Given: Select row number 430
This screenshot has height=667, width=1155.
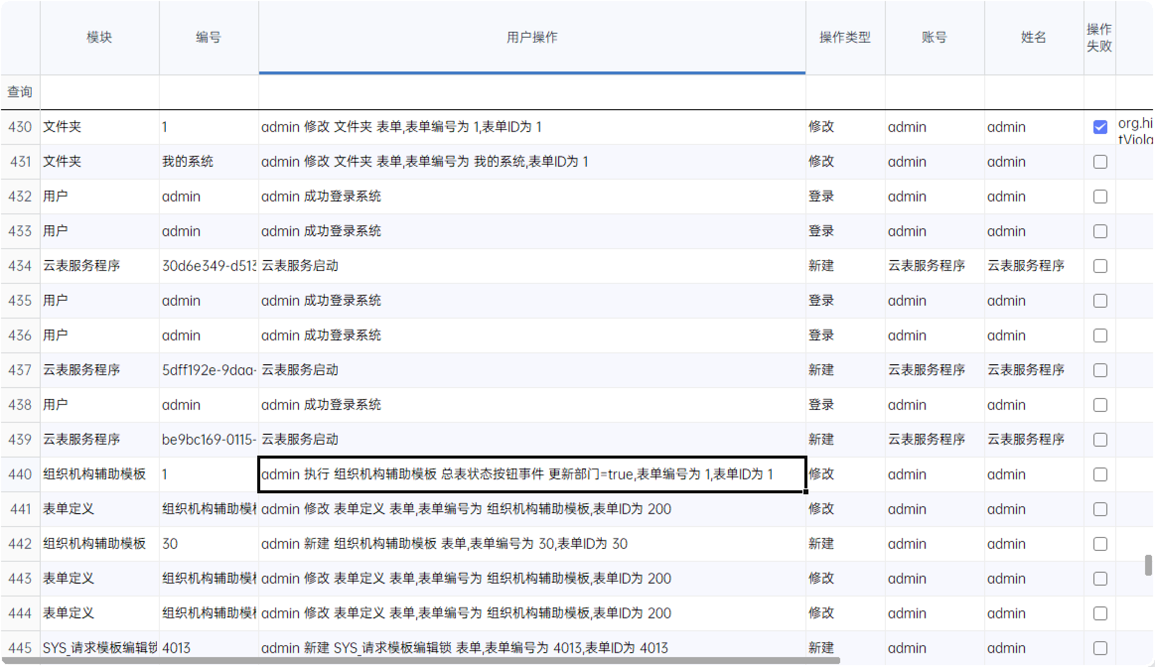Looking at the screenshot, I should click(20, 127).
